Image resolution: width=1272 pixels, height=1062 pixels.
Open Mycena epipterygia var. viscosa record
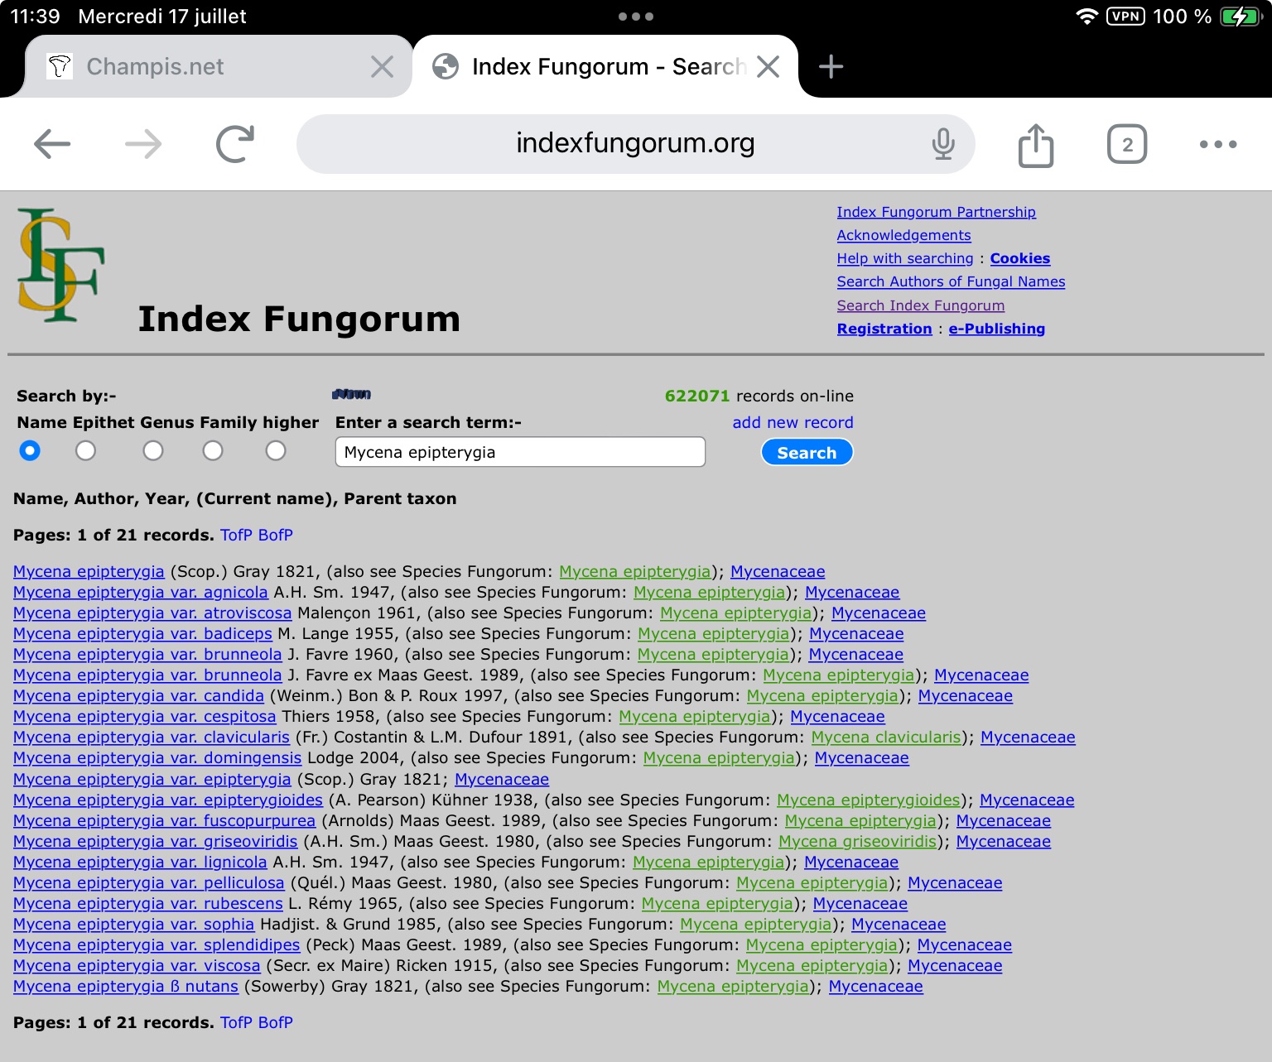(137, 965)
